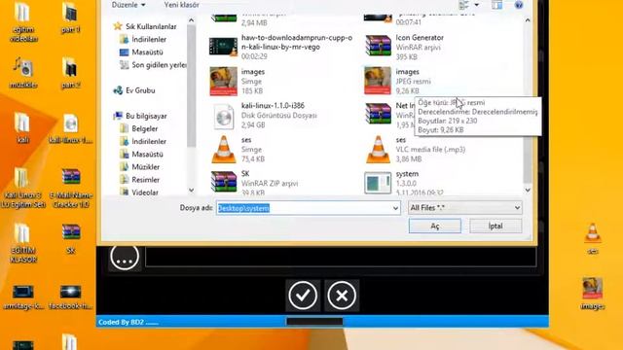Click file list scrollbar down arrow
623x350 pixels.
click(x=528, y=191)
